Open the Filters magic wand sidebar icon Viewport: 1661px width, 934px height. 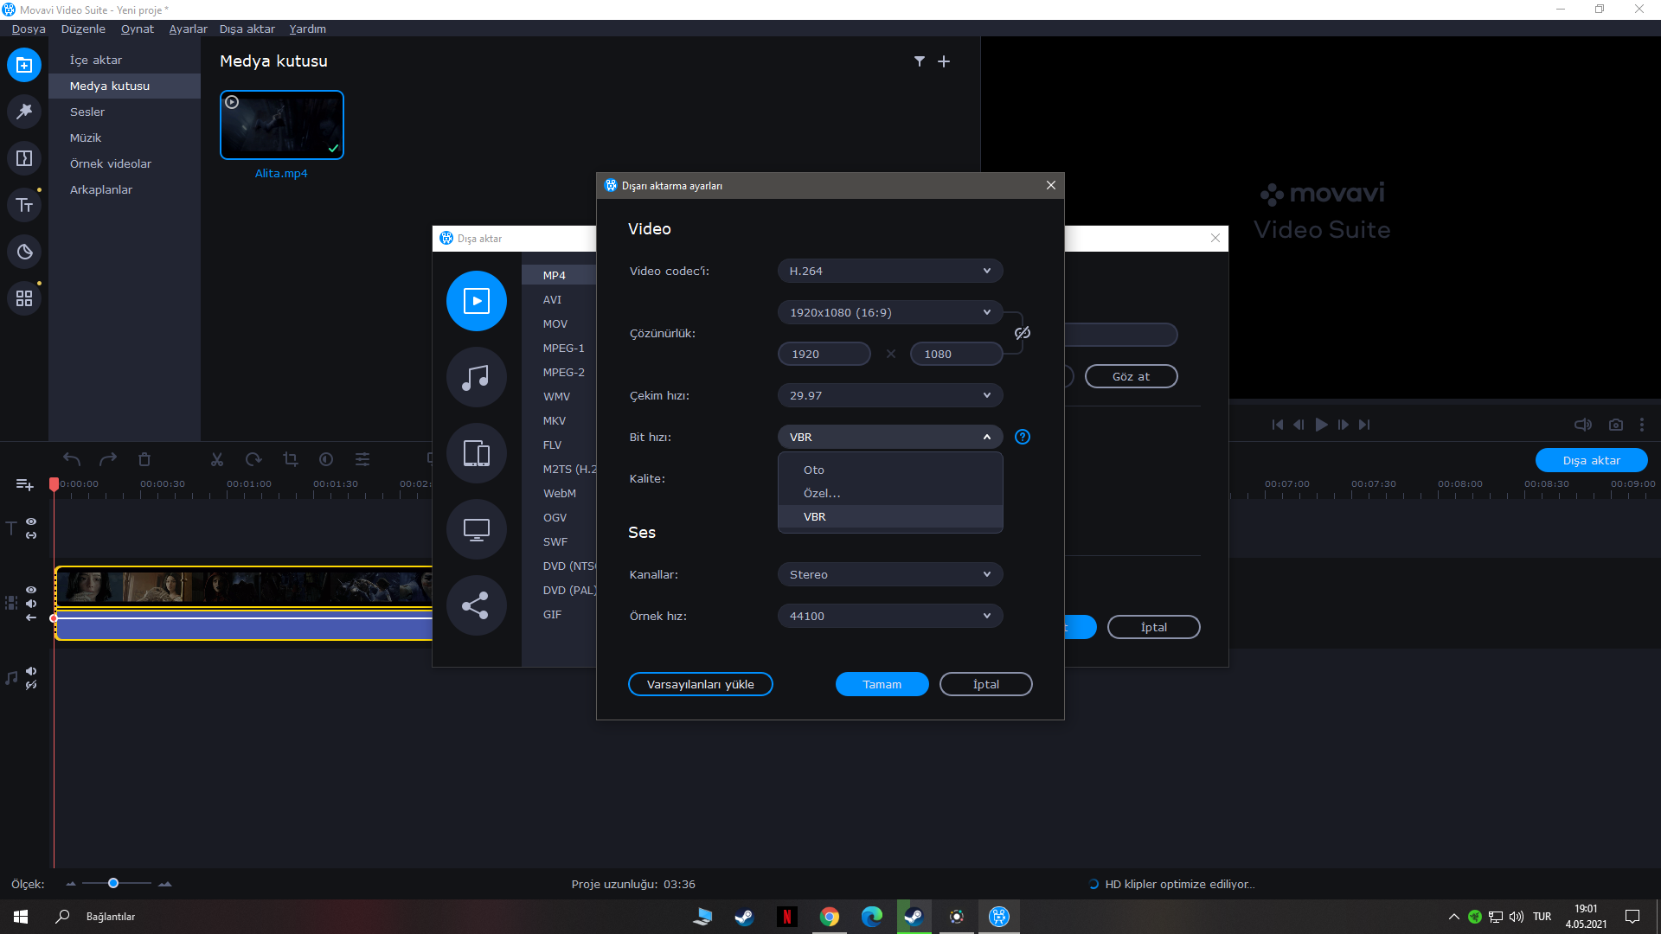(24, 111)
